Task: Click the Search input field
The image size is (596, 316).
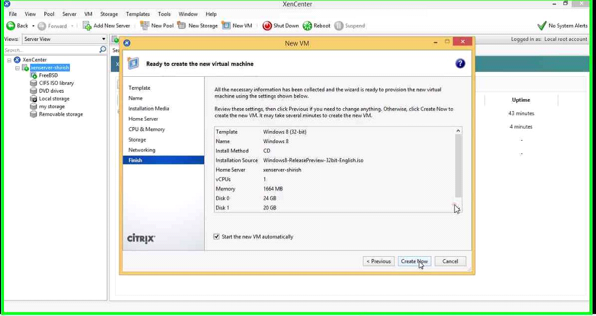Action: point(51,50)
